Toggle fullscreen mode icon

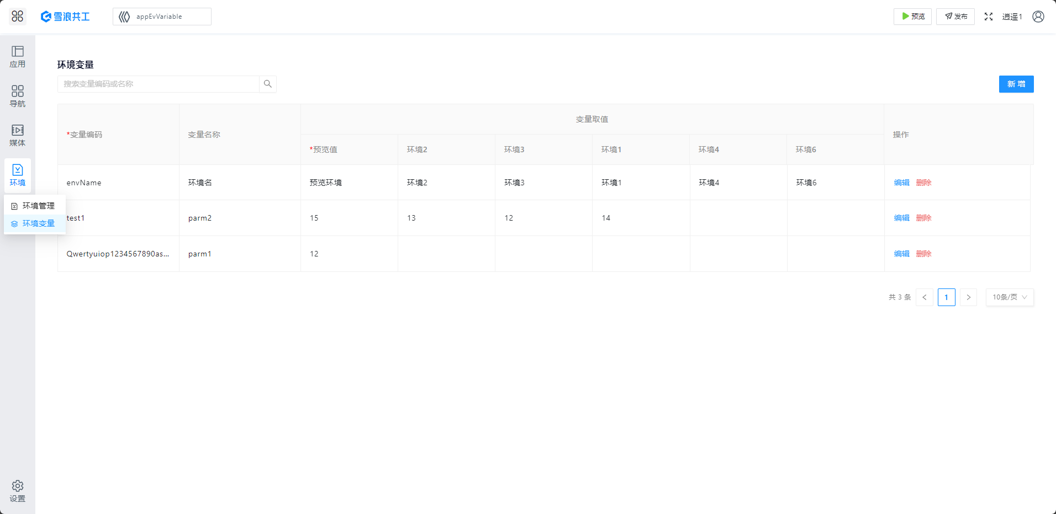coord(989,17)
